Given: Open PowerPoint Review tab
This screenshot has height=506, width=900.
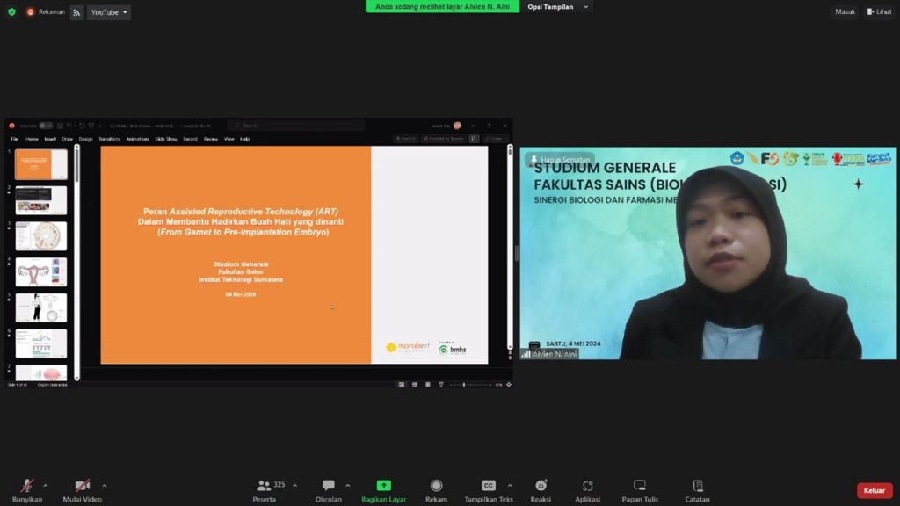Looking at the screenshot, I should click(x=211, y=139).
